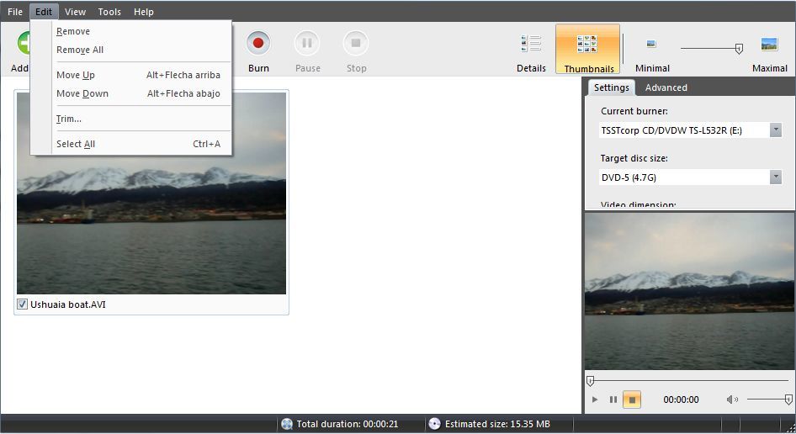Close the Edit menu

click(44, 12)
